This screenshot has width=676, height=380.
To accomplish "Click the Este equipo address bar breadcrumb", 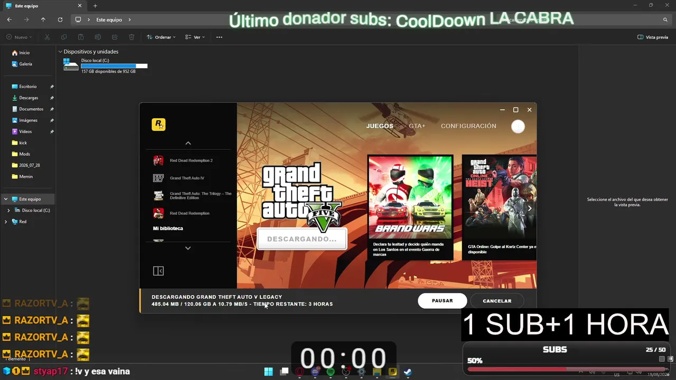I will point(109,20).
